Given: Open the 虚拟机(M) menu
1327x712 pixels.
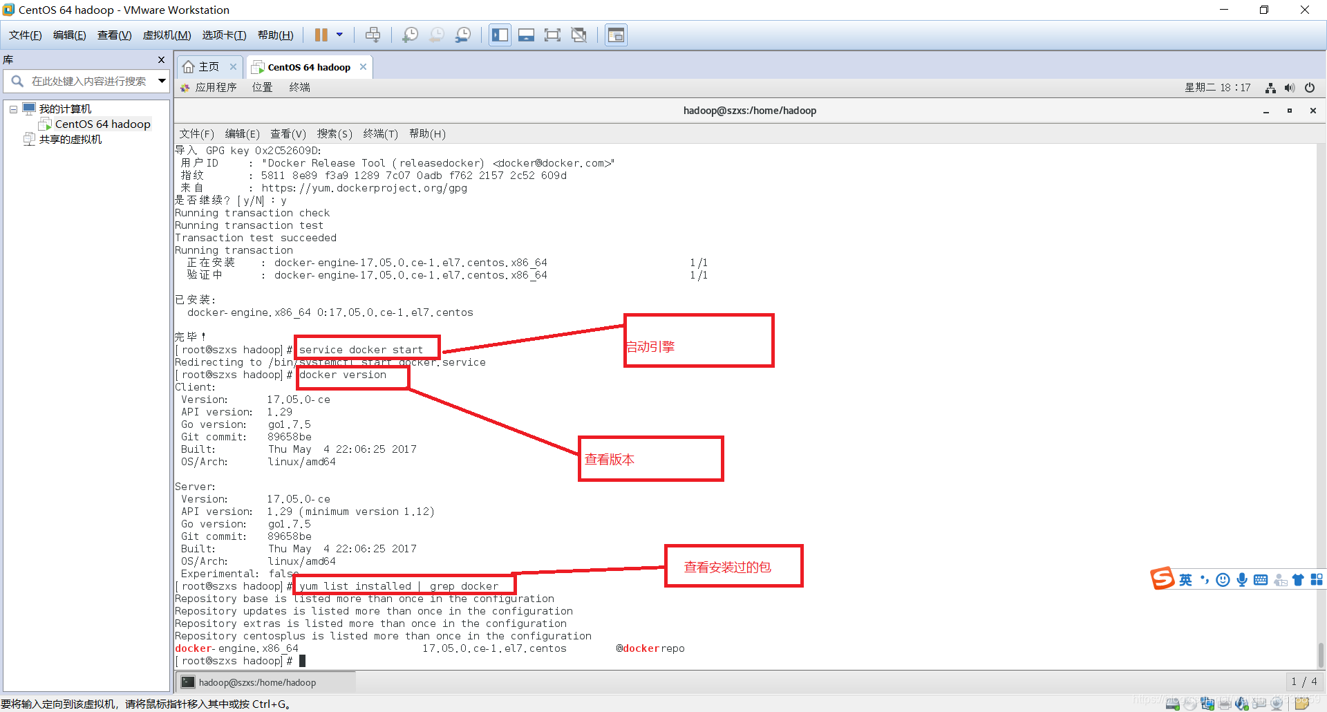Looking at the screenshot, I should click(167, 35).
